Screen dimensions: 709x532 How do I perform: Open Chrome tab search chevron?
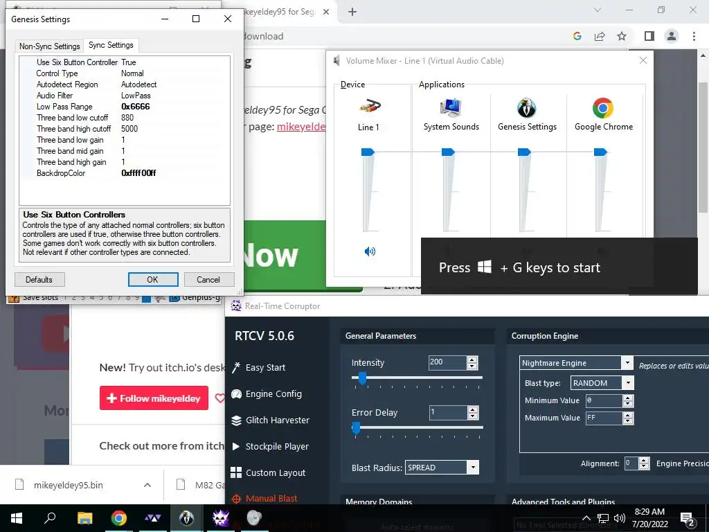(598, 10)
